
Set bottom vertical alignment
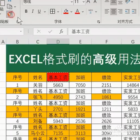pos(120,2)
